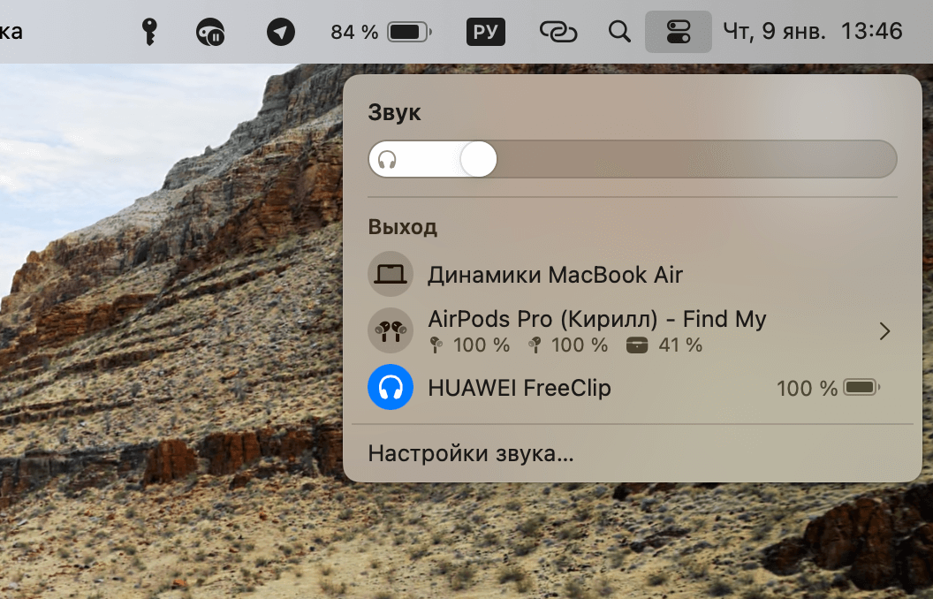
Task: Open Telegram from the menu bar
Action: (280, 31)
